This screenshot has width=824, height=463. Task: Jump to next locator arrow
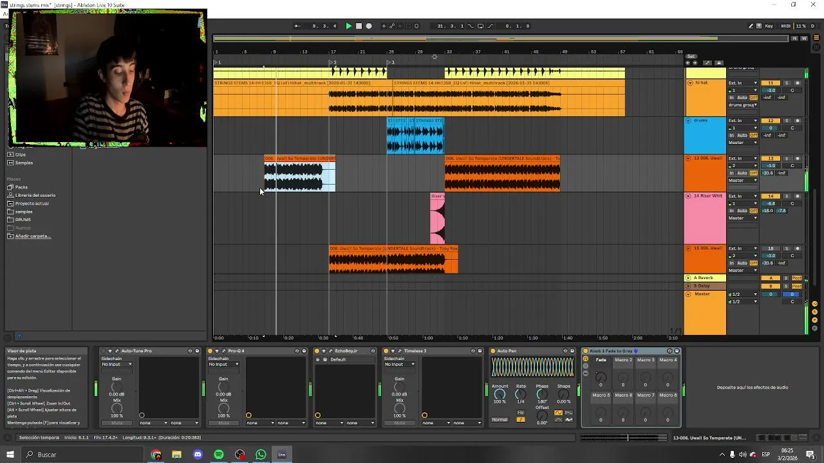pos(695,63)
